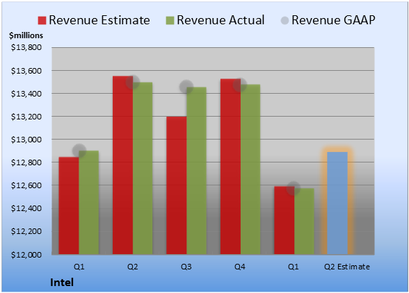409x293 pixels.
Task: Click the 'Q4' category label
Action: pos(240,267)
